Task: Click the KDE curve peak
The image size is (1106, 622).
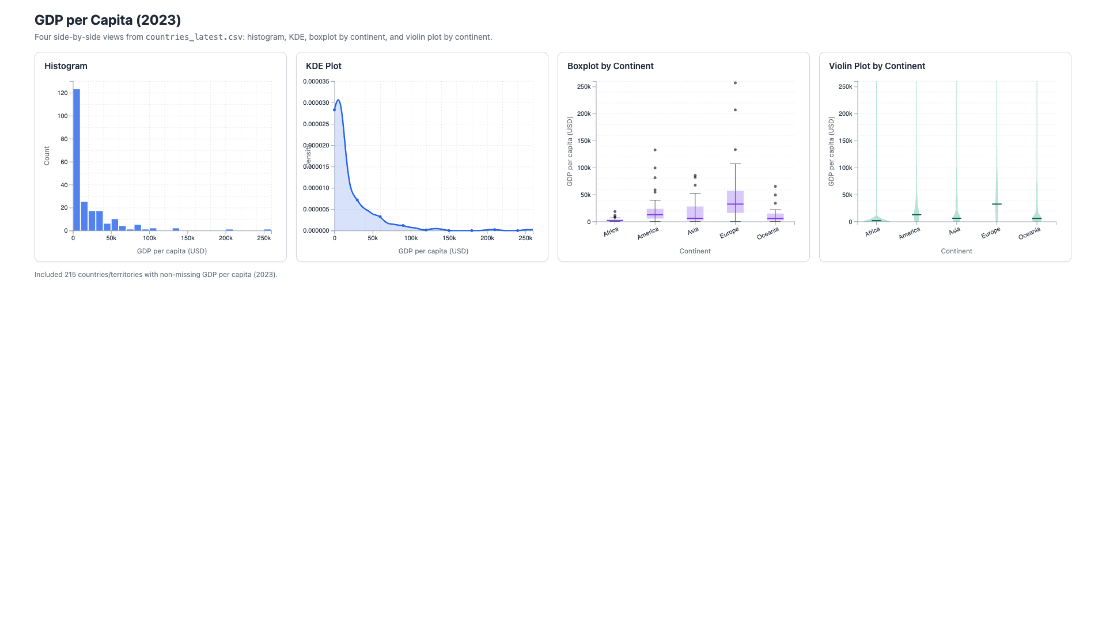Action: pos(338,101)
